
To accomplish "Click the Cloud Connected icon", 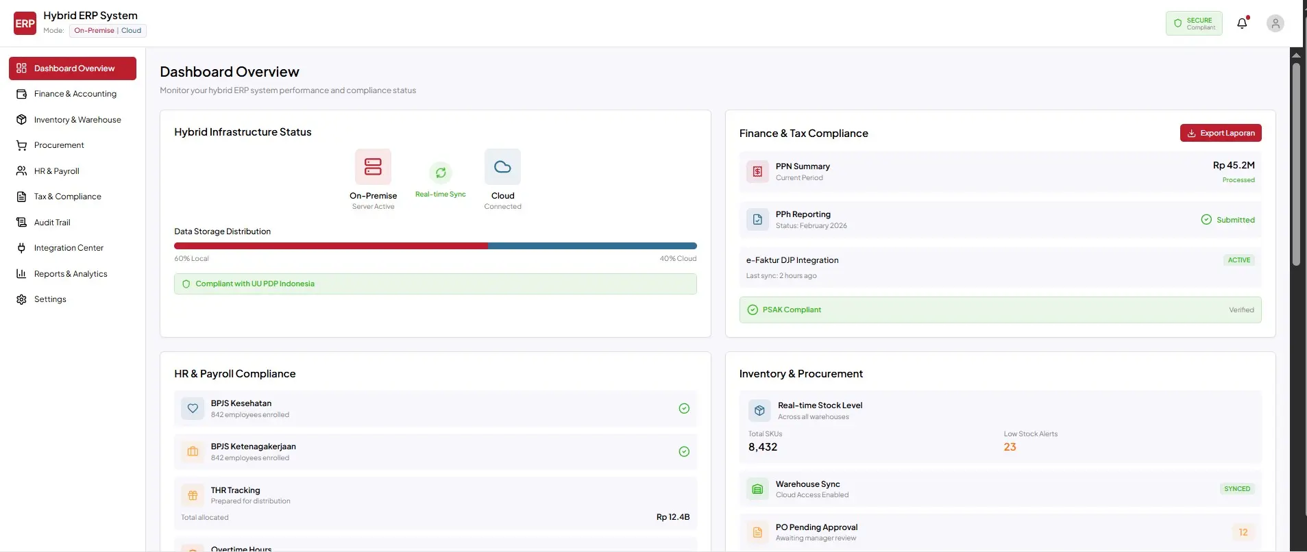I will tap(502, 166).
